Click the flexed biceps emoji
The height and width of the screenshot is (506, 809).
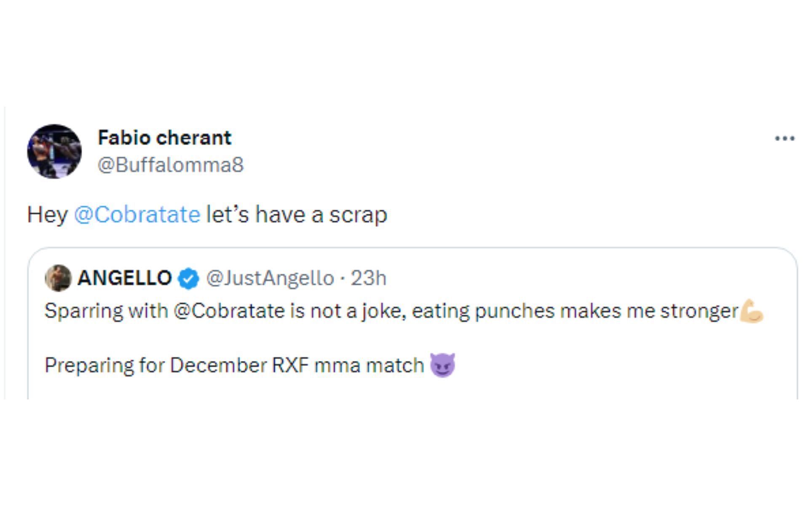[x=751, y=311]
